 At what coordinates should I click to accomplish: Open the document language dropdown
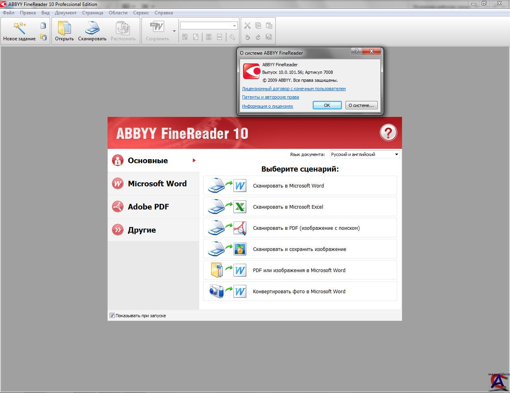click(365, 154)
